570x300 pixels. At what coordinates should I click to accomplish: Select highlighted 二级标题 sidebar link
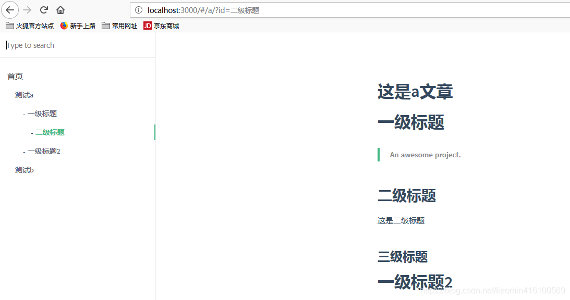[50, 133]
